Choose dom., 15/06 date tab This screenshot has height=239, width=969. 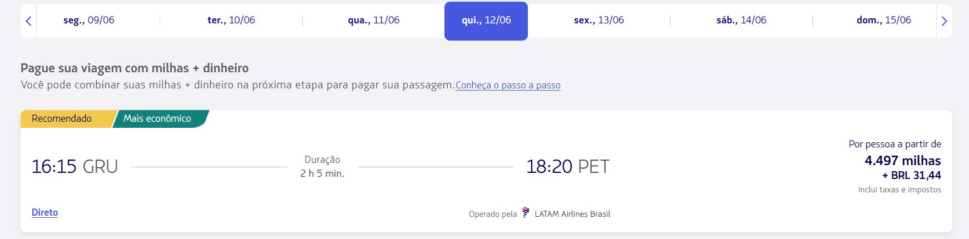click(x=884, y=20)
